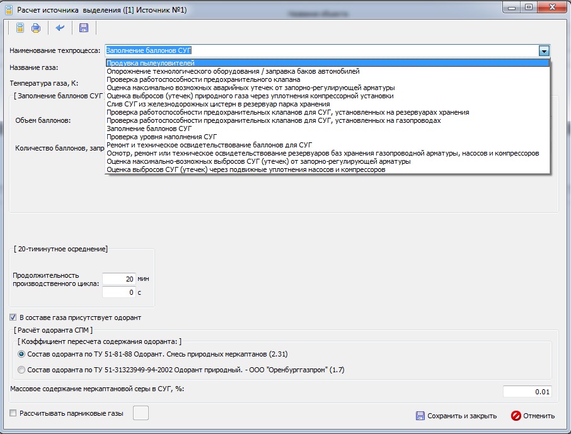Select odorant ТУ 51-31323949-94-2002 Оренбурггазпром option
Screen dimensions: 571x434
click(22, 370)
